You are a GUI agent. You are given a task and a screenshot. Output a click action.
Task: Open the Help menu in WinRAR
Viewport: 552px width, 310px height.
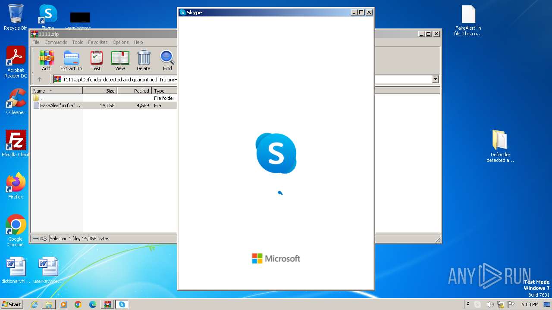point(138,42)
